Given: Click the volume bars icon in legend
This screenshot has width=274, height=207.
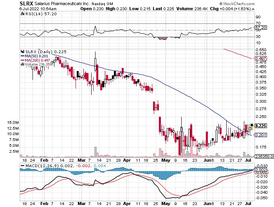Looking at the screenshot, I should pyautogui.click(x=23, y=64).
